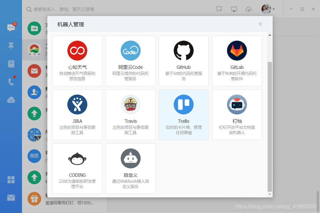Click the start chat icon in top bar
320x213 pixels.
point(219,9)
